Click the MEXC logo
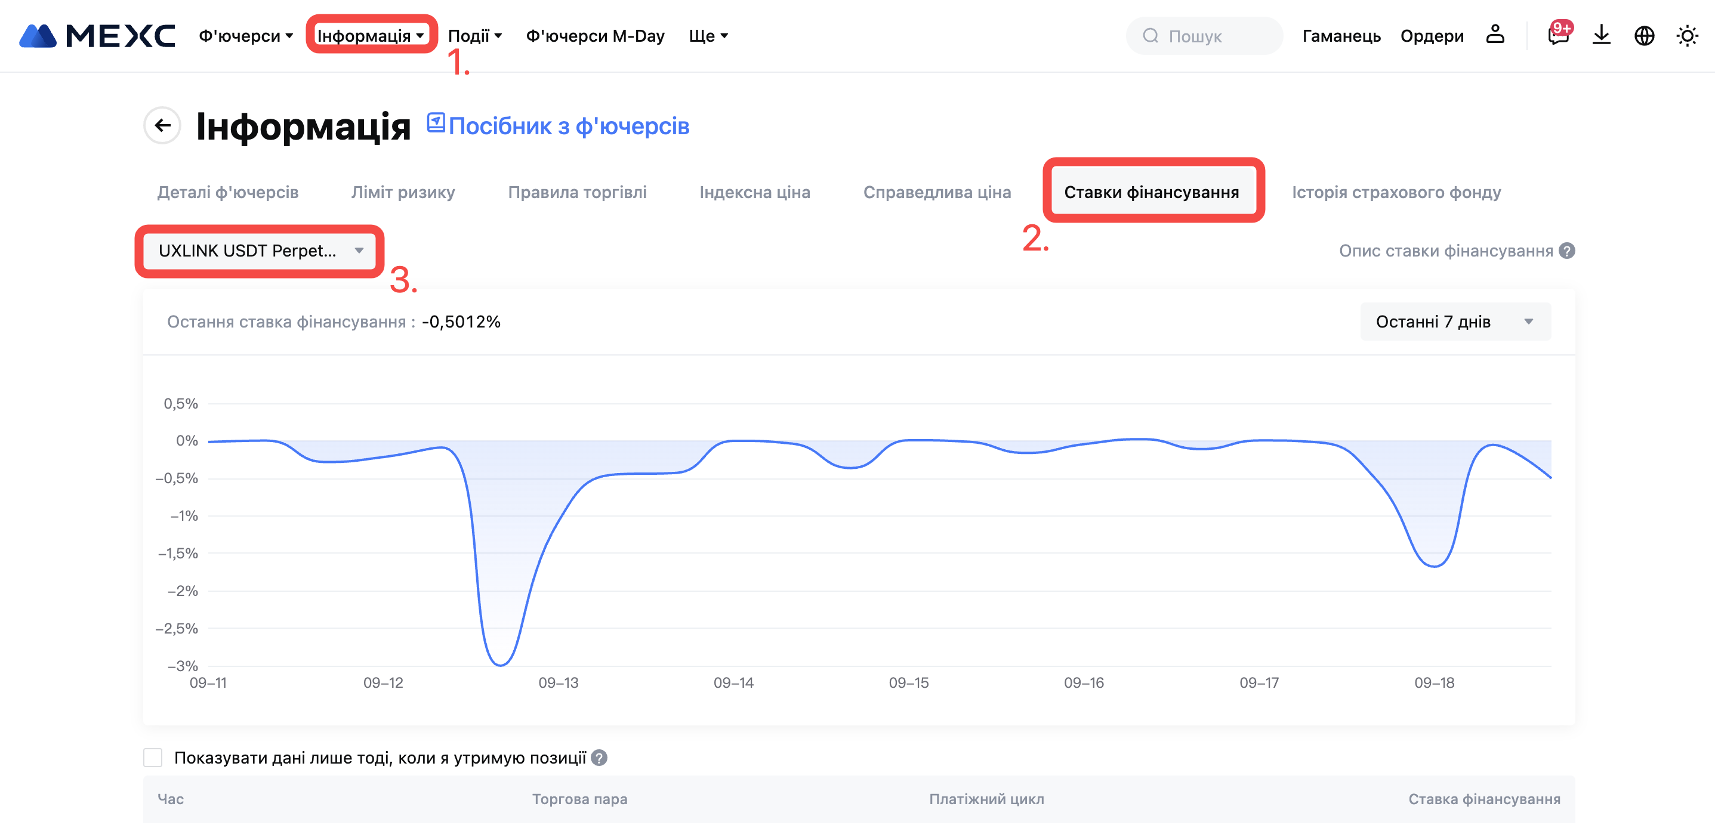The width and height of the screenshot is (1715, 828). point(97,35)
